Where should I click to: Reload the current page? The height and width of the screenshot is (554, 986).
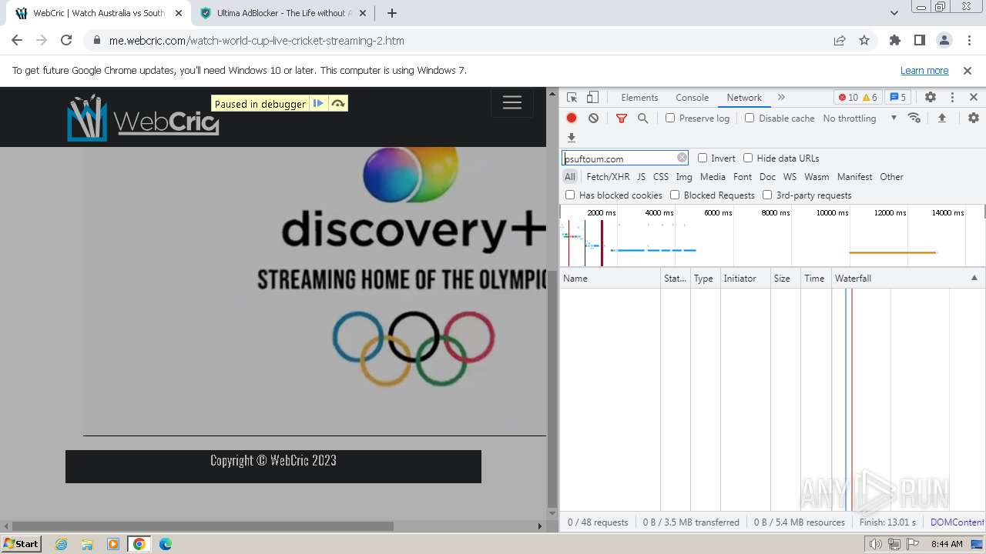coord(66,40)
